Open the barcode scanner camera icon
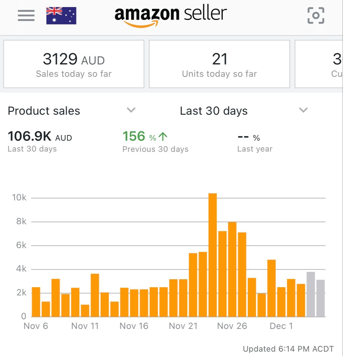 (x=316, y=15)
